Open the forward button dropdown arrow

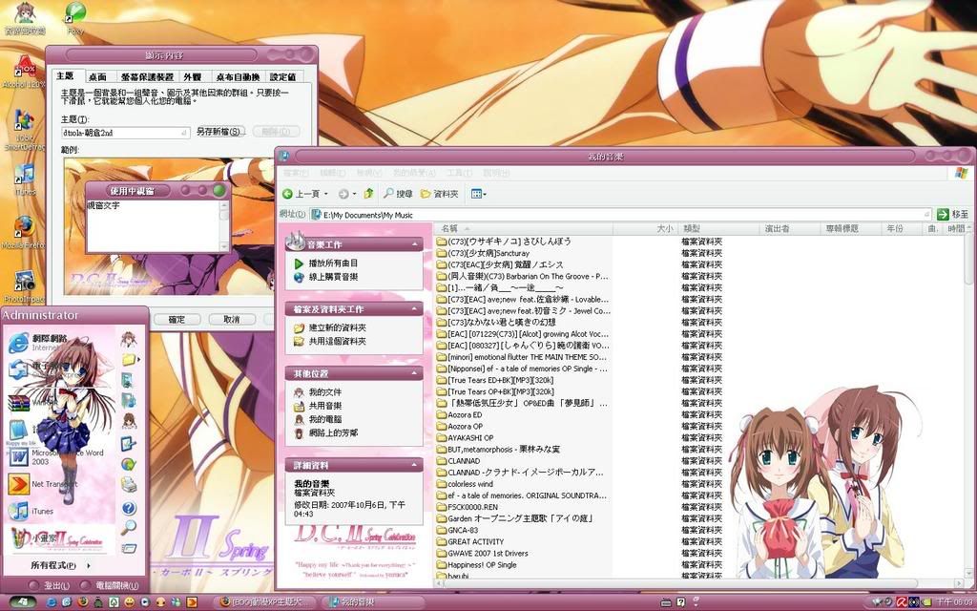pyautogui.click(x=354, y=195)
